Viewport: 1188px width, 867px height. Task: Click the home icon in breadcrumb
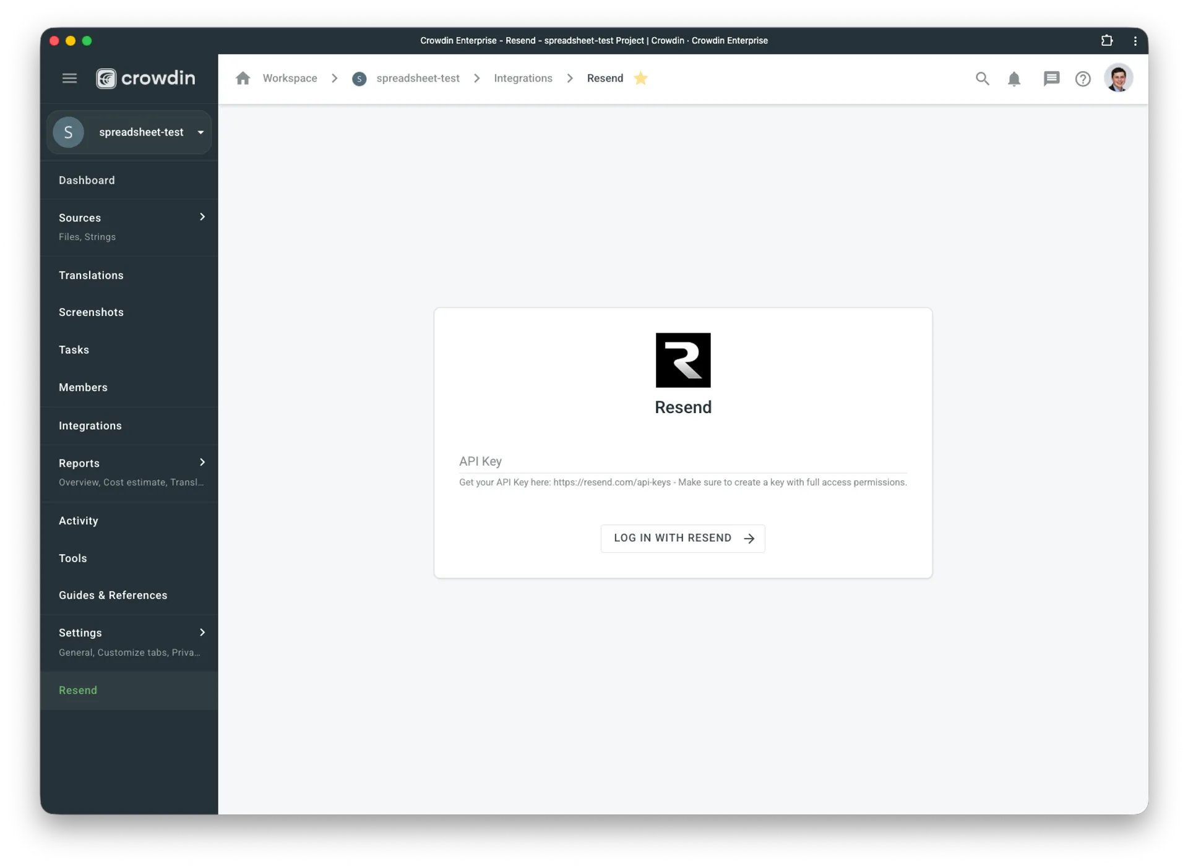[243, 78]
